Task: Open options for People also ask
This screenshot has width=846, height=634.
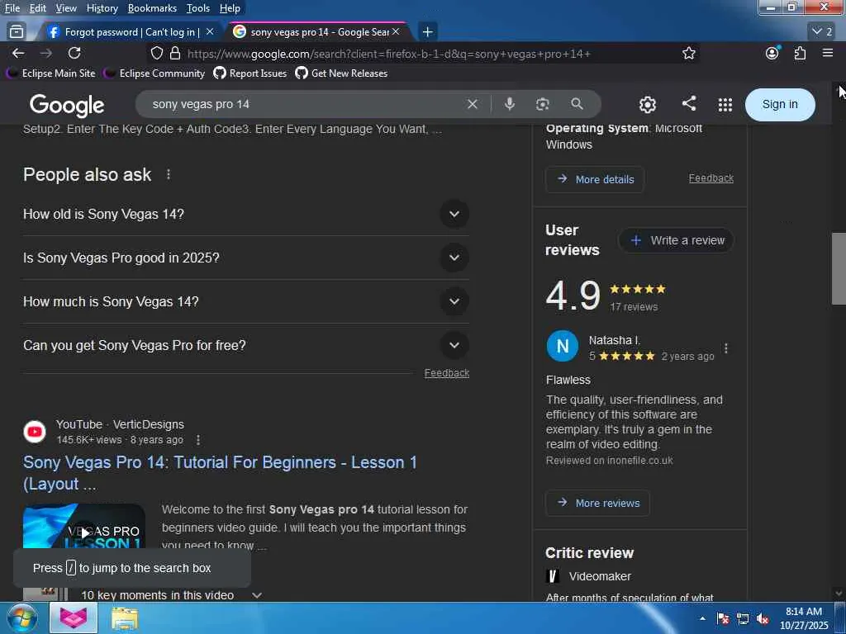Action: [x=169, y=175]
